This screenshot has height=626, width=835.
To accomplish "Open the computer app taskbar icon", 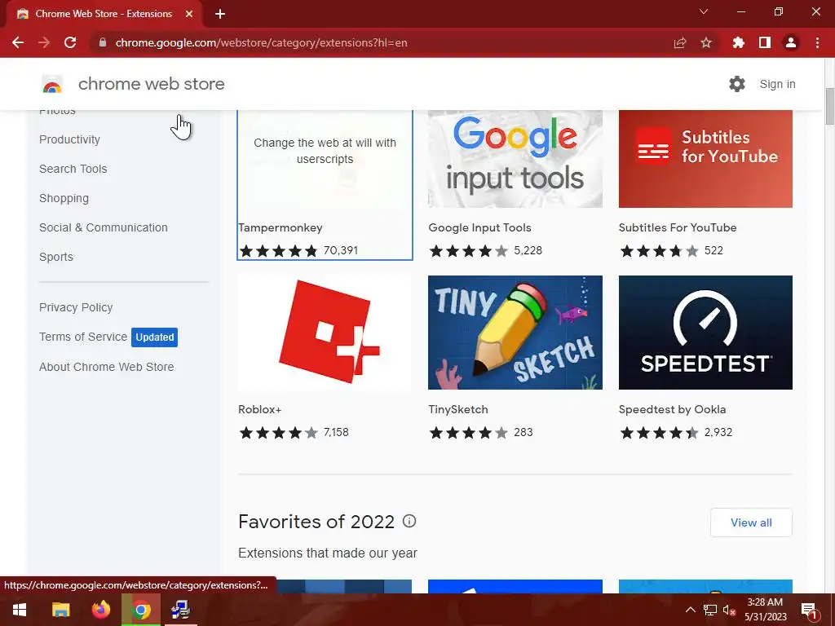I will tap(180, 610).
